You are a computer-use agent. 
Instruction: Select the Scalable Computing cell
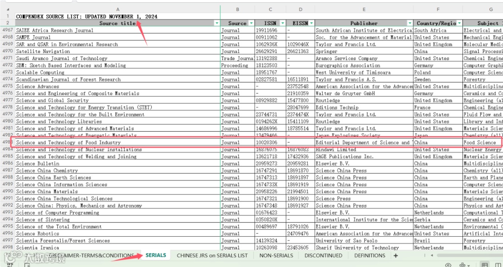118,73
